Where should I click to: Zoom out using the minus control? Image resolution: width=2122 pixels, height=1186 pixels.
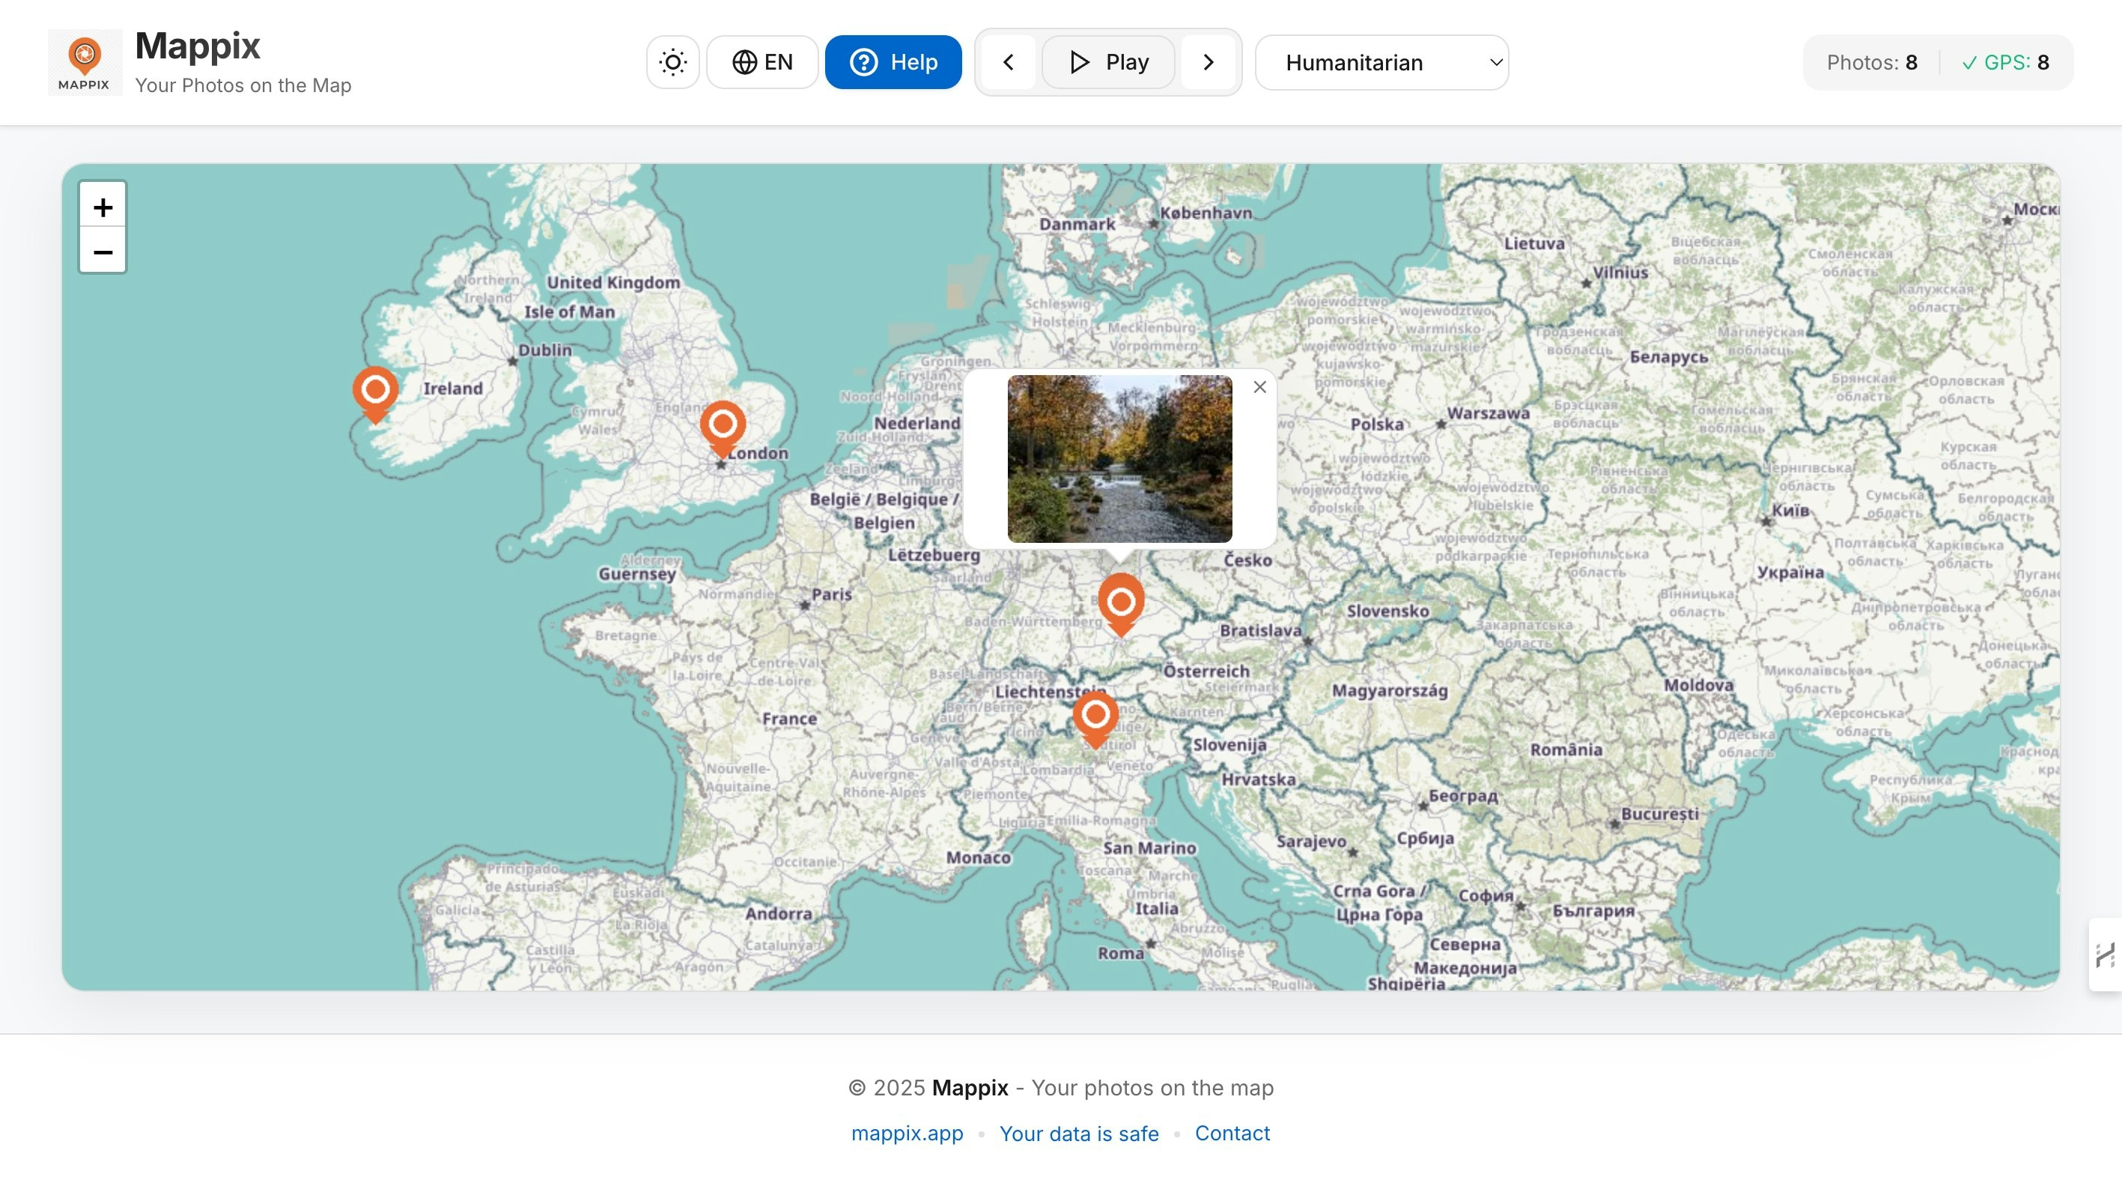[x=102, y=252]
